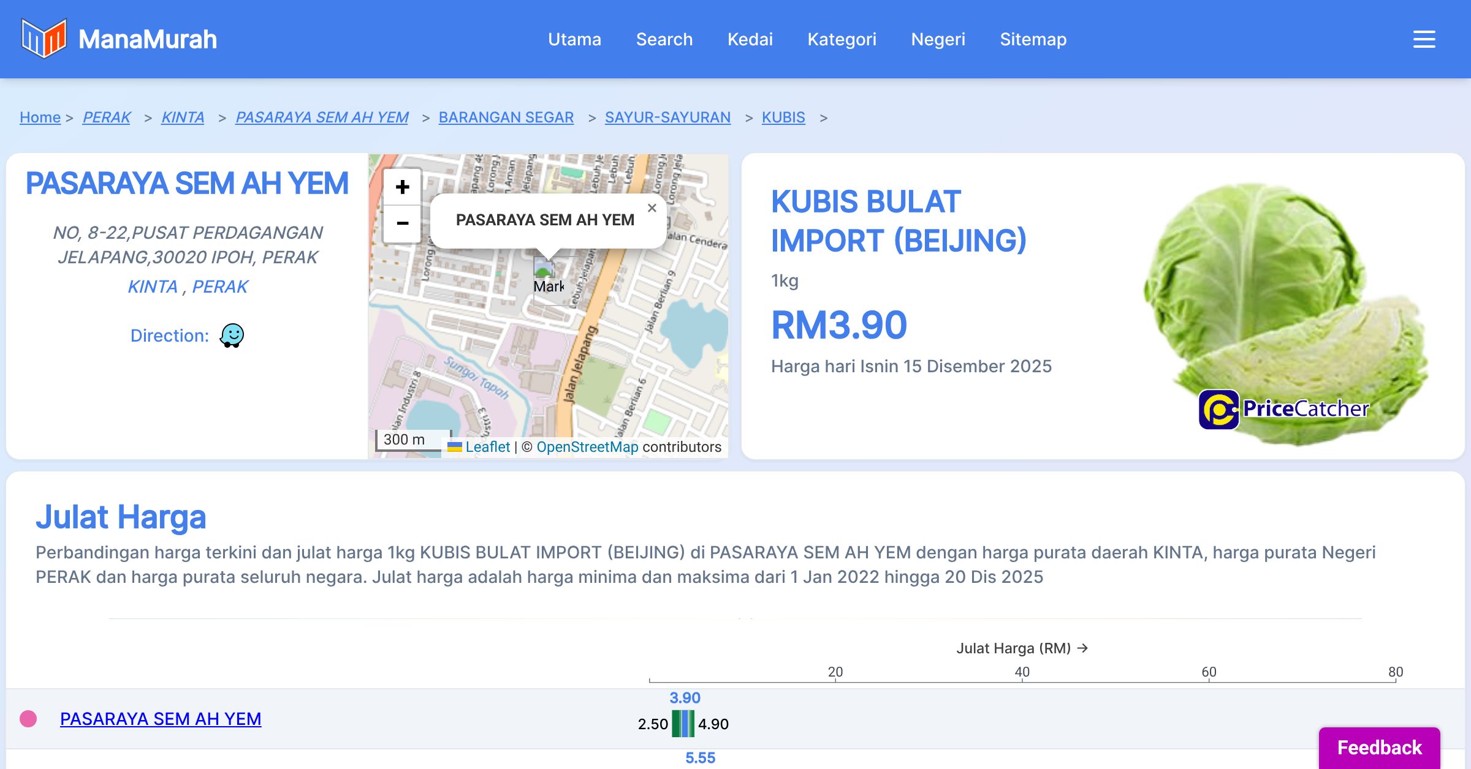Viewport: 1471px width, 769px height.
Task: Click the PASARAYA SEM AH YEM chart row link
Action: coord(161,719)
